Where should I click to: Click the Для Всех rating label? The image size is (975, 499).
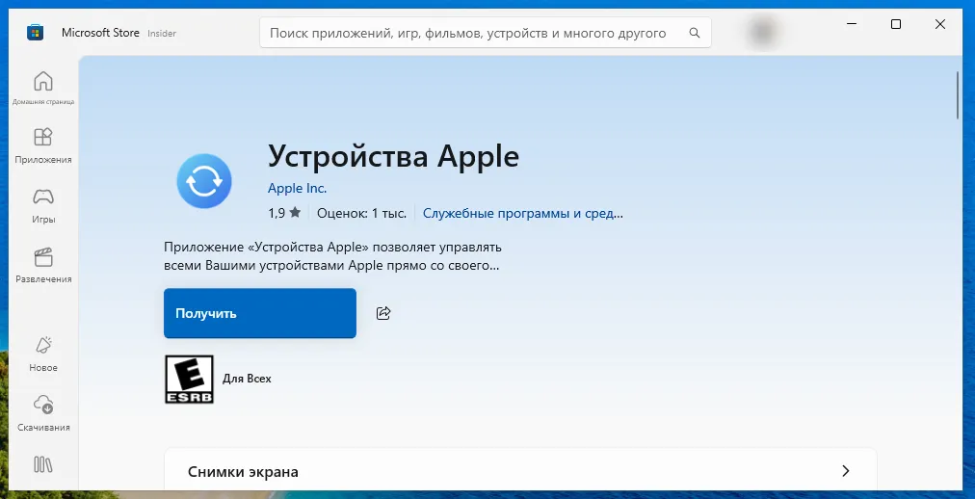tap(247, 379)
